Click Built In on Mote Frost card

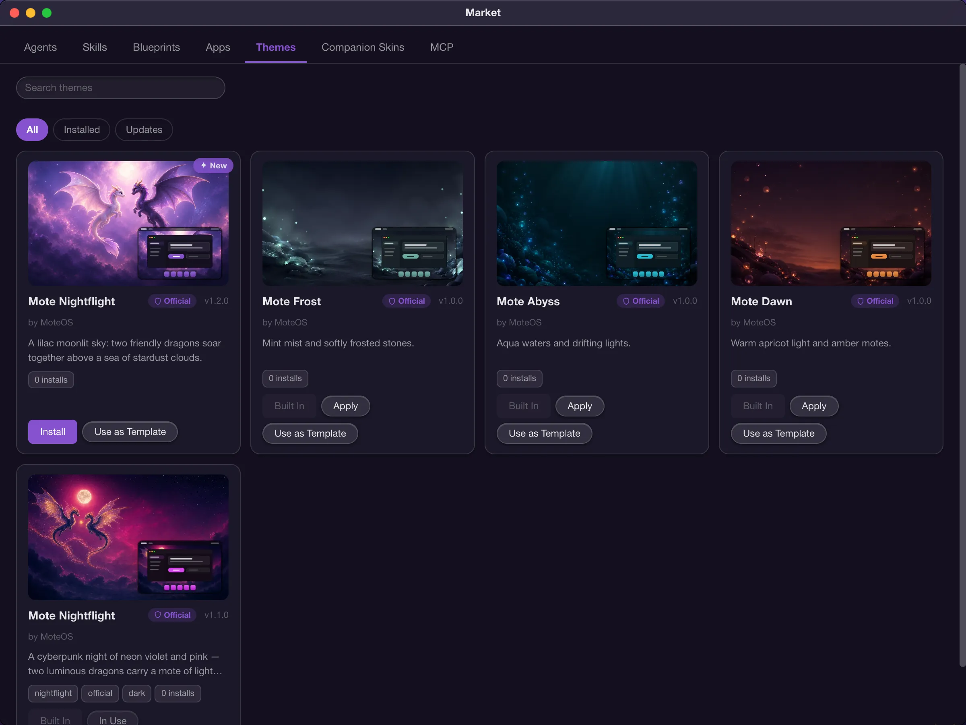(x=289, y=406)
